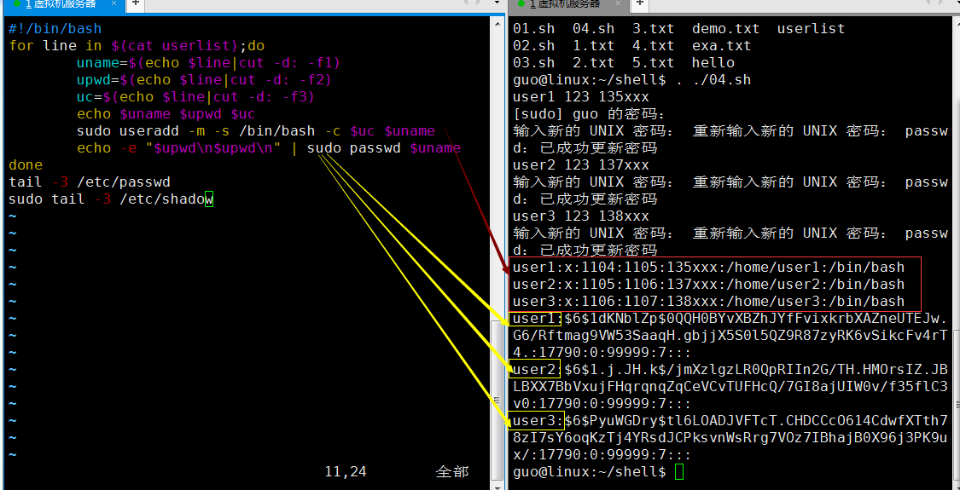The image size is (960, 490).
Task: Click the 'for line in $(cat userlist)' line
Action: point(137,46)
